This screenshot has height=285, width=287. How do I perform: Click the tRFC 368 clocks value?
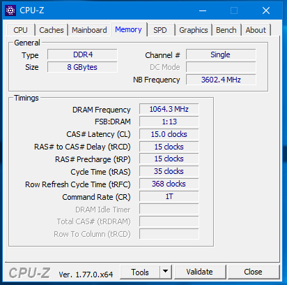pos(169,184)
